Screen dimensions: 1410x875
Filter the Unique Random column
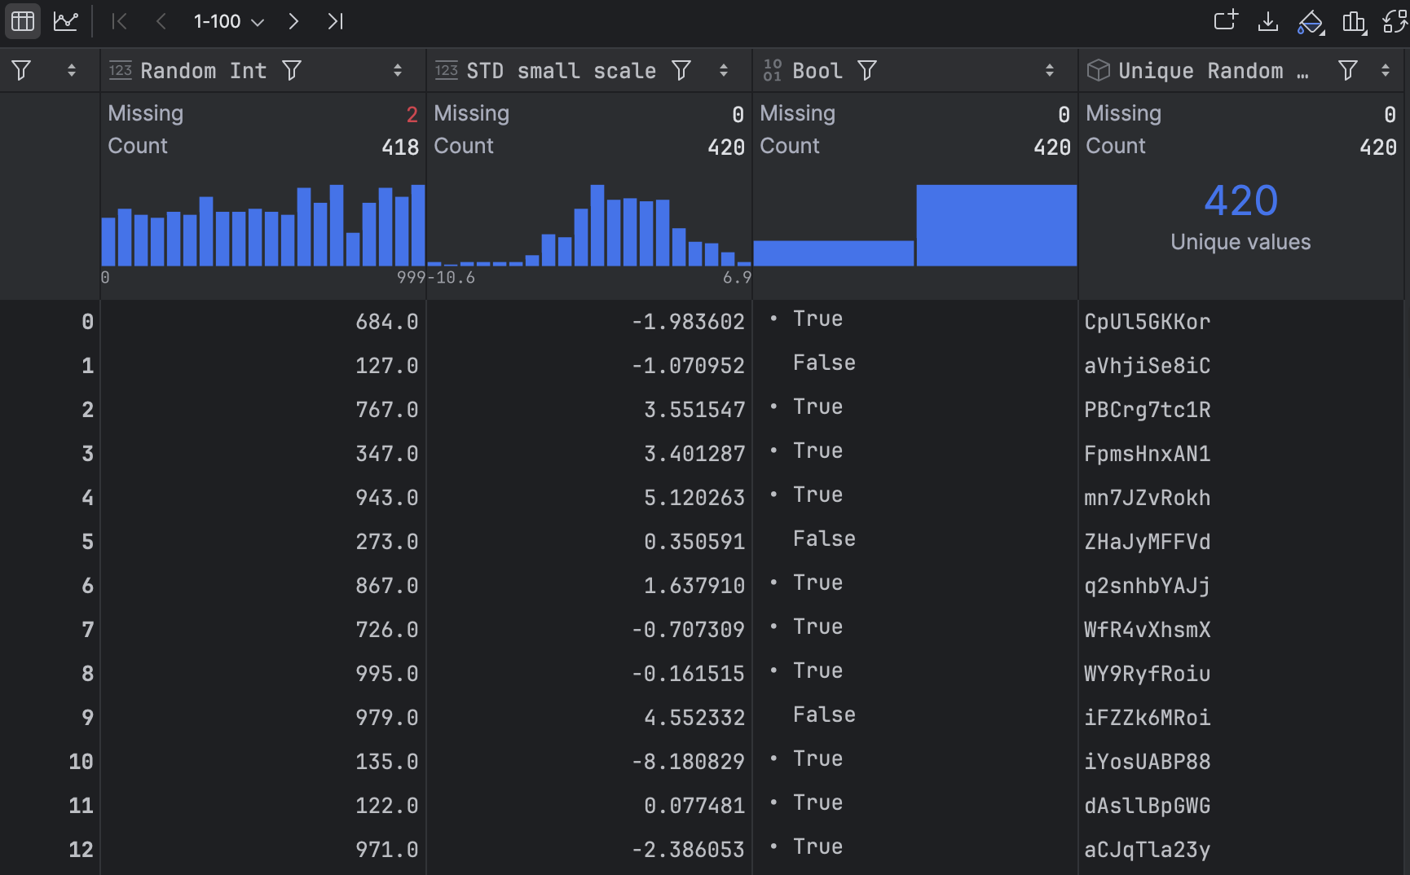coord(1348,71)
